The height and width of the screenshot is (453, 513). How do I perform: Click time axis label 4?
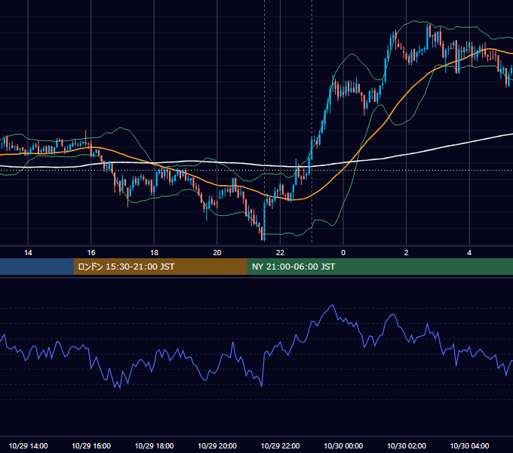(469, 253)
